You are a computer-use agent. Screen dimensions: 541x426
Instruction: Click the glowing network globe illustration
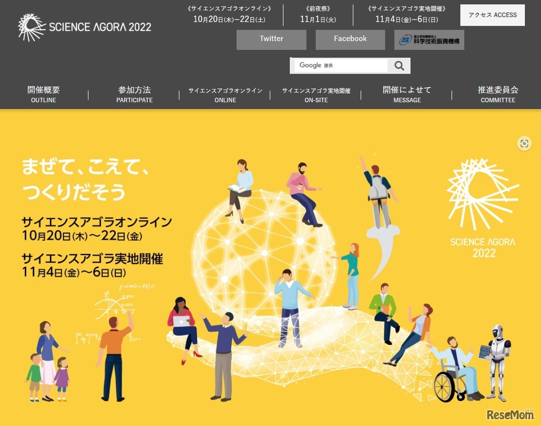(264, 245)
